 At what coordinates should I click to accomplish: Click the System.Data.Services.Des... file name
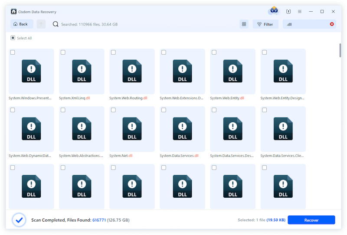pyautogui.click(x=232, y=156)
